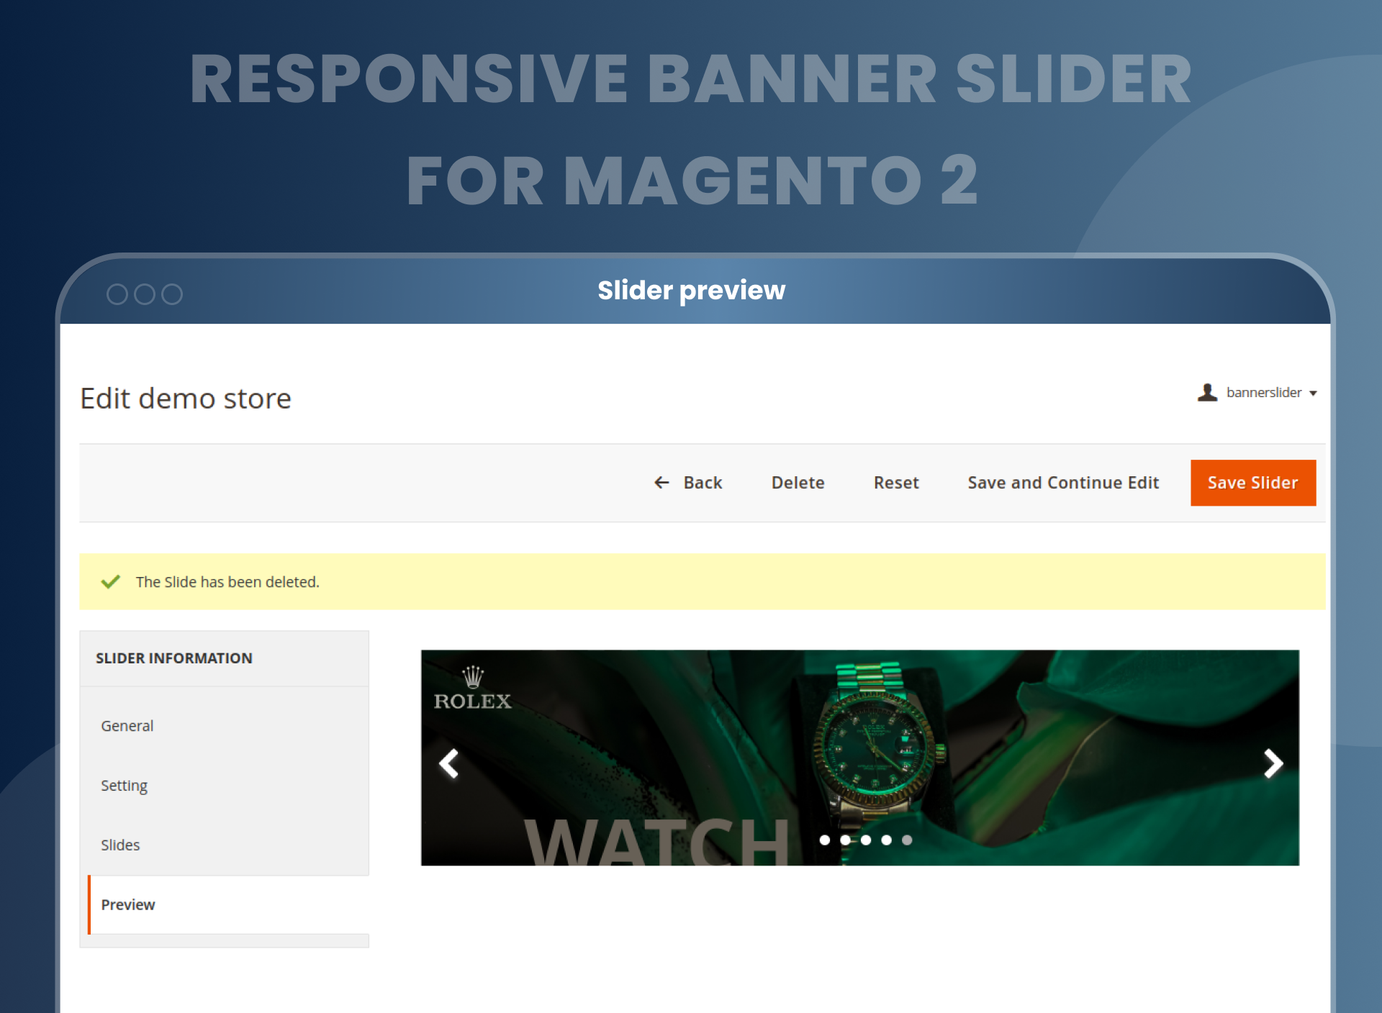Click the third window circle in the header
The height and width of the screenshot is (1013, 1382).
[x=172, y=294]
